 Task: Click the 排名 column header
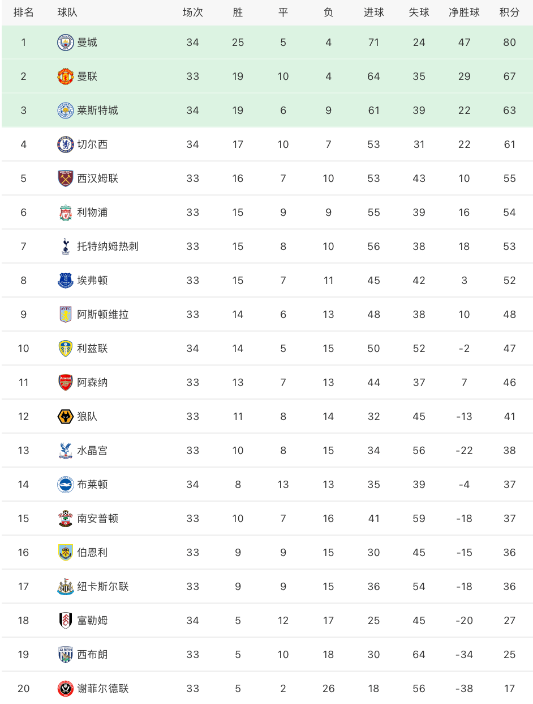pos(23,12)
